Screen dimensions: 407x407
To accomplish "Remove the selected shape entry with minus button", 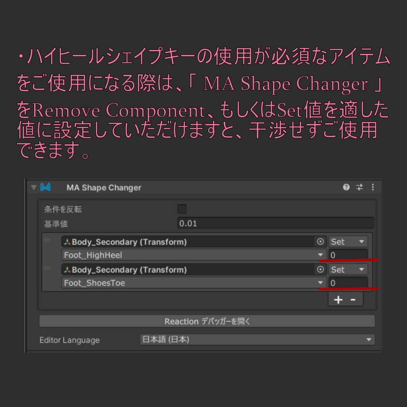I will (353, 300).
